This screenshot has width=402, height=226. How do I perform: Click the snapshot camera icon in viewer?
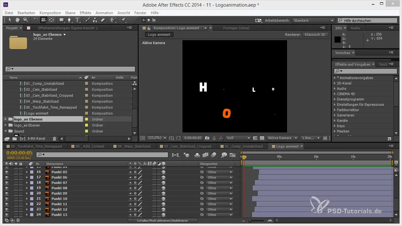click(x=207, y=138)
